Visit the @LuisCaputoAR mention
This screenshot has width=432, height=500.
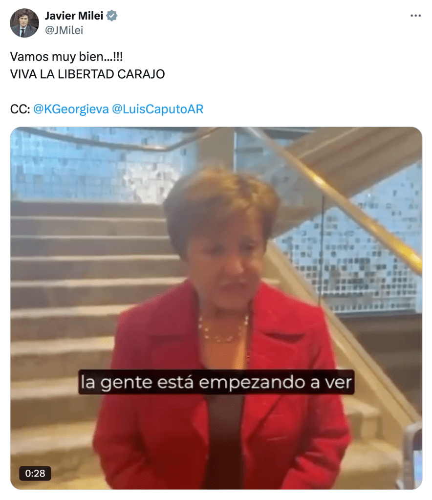[x=157, y=109]
